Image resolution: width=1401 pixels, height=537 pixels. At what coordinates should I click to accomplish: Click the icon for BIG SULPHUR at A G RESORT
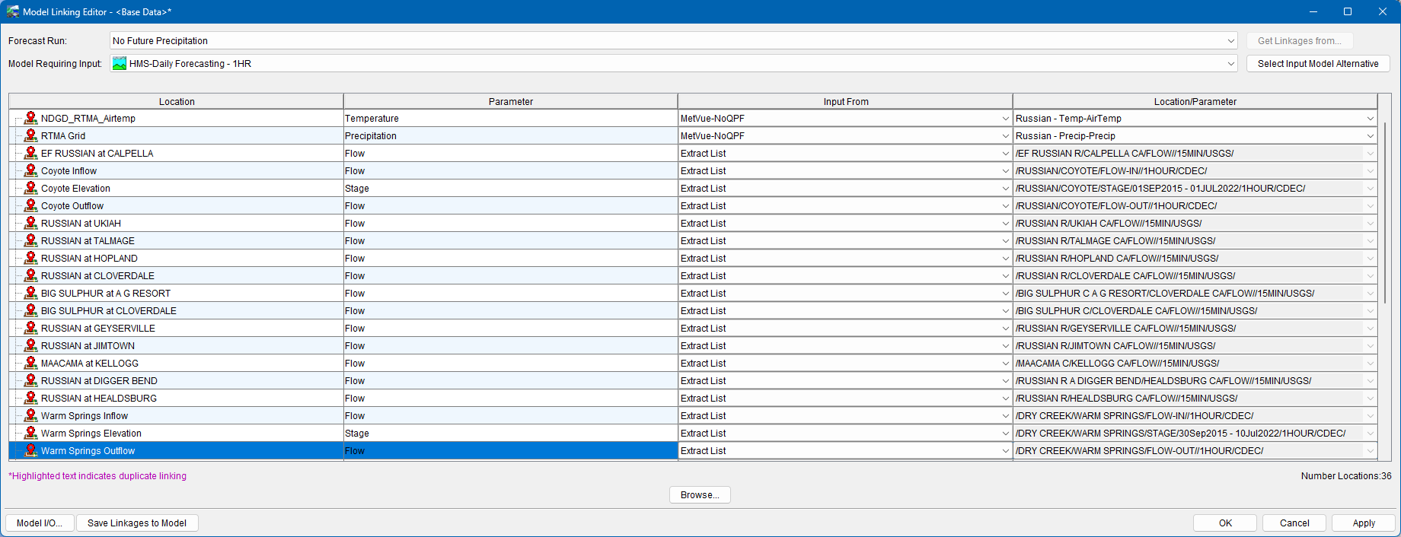pyautogui.click(x=30, y=293)
